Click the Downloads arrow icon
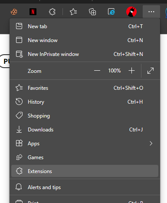The image size is (167, 203). (x=19, y=129)
